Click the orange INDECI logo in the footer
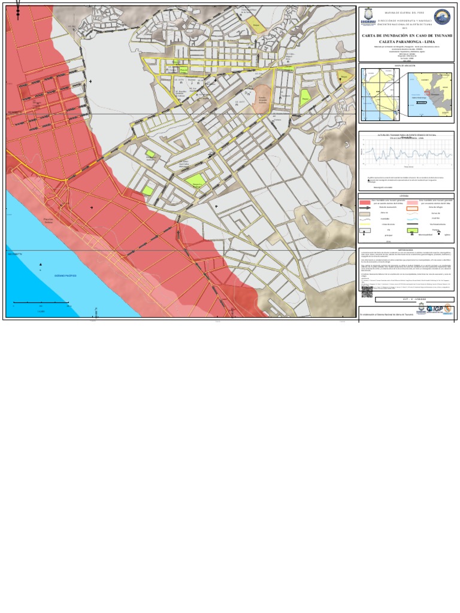 (x=448, y=309)
